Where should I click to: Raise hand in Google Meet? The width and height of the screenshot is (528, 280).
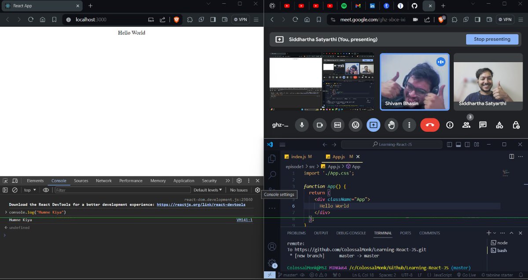[x=391, y=125]
